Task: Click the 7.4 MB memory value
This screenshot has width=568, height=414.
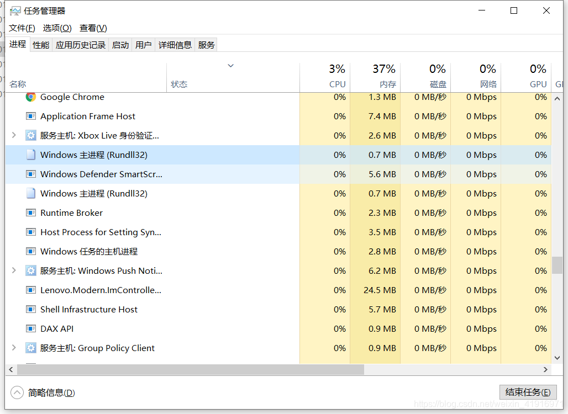Action: (x=382, y=116)
